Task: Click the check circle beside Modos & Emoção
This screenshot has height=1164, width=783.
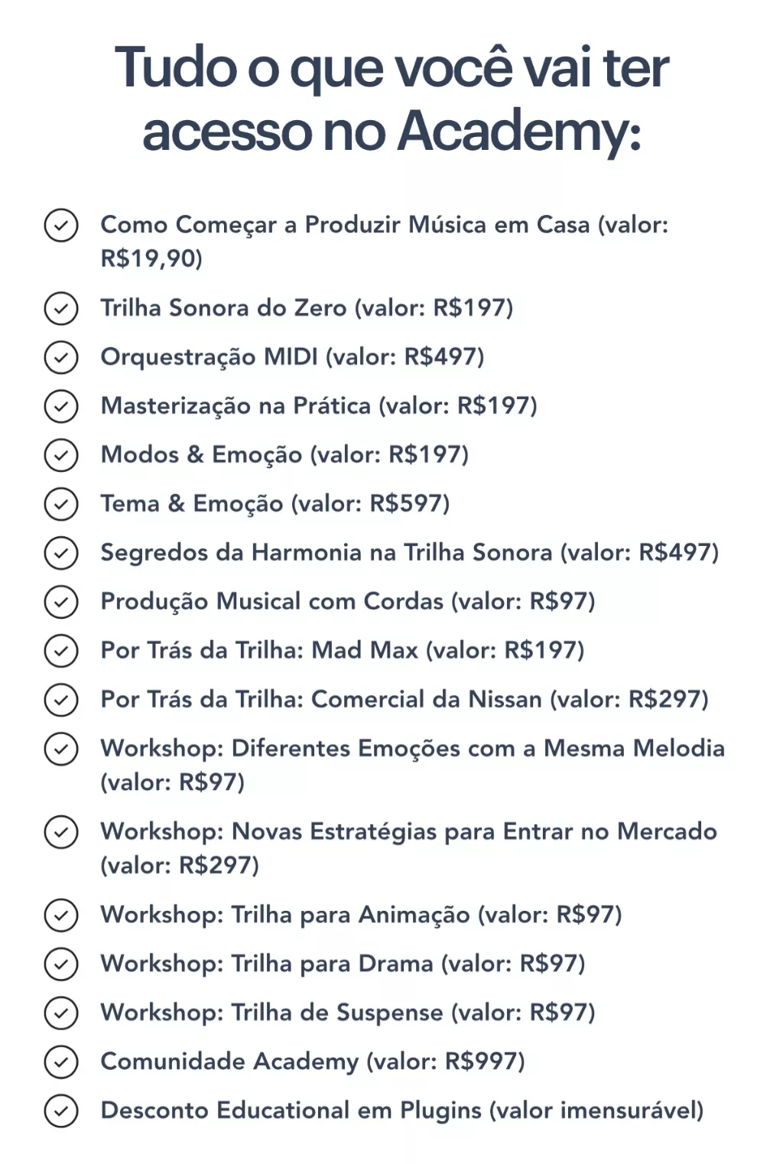Action: 61,455
